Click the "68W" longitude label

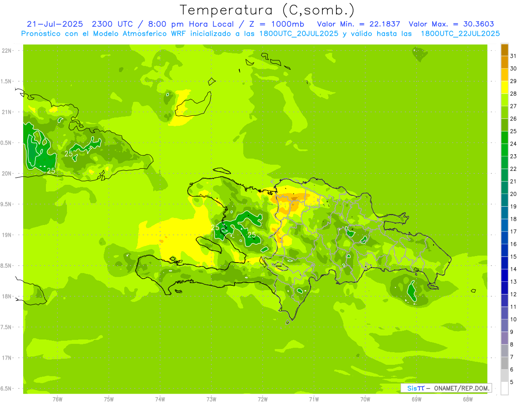[468, 399]
